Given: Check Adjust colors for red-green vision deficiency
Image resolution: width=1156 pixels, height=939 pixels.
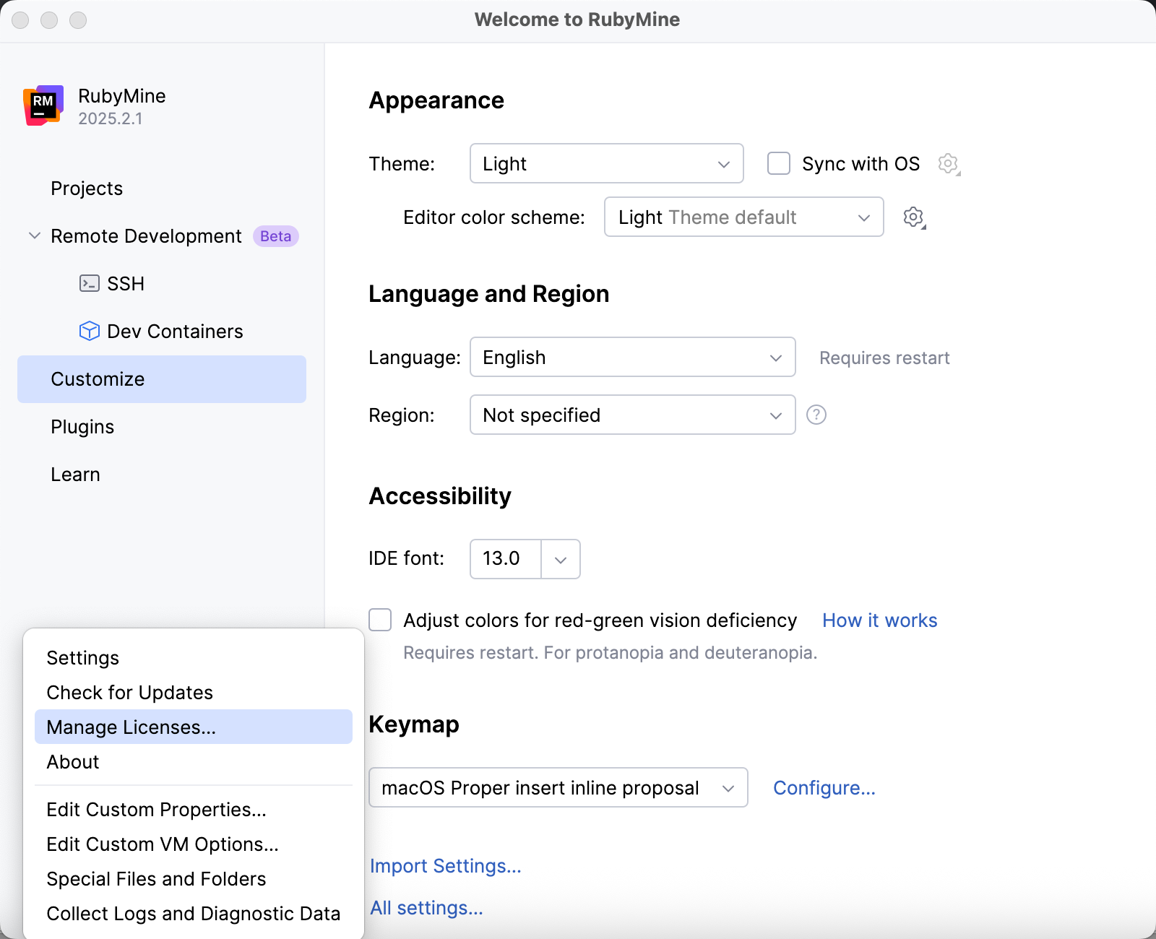Looking at the screenshot, I should tap(379, 620).
